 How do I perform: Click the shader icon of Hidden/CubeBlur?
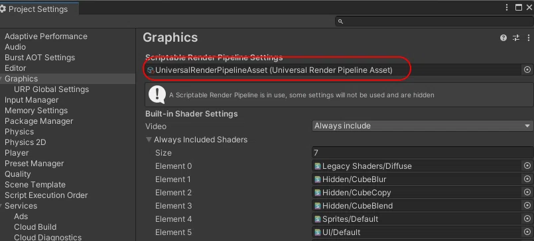coord(318,179)
